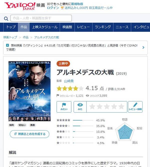Click the blue info icon in banner

tap(7, 45)
